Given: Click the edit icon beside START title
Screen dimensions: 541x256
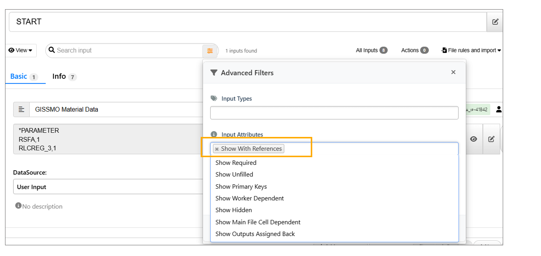Looking at the screenshot, I should coord(495,22).
